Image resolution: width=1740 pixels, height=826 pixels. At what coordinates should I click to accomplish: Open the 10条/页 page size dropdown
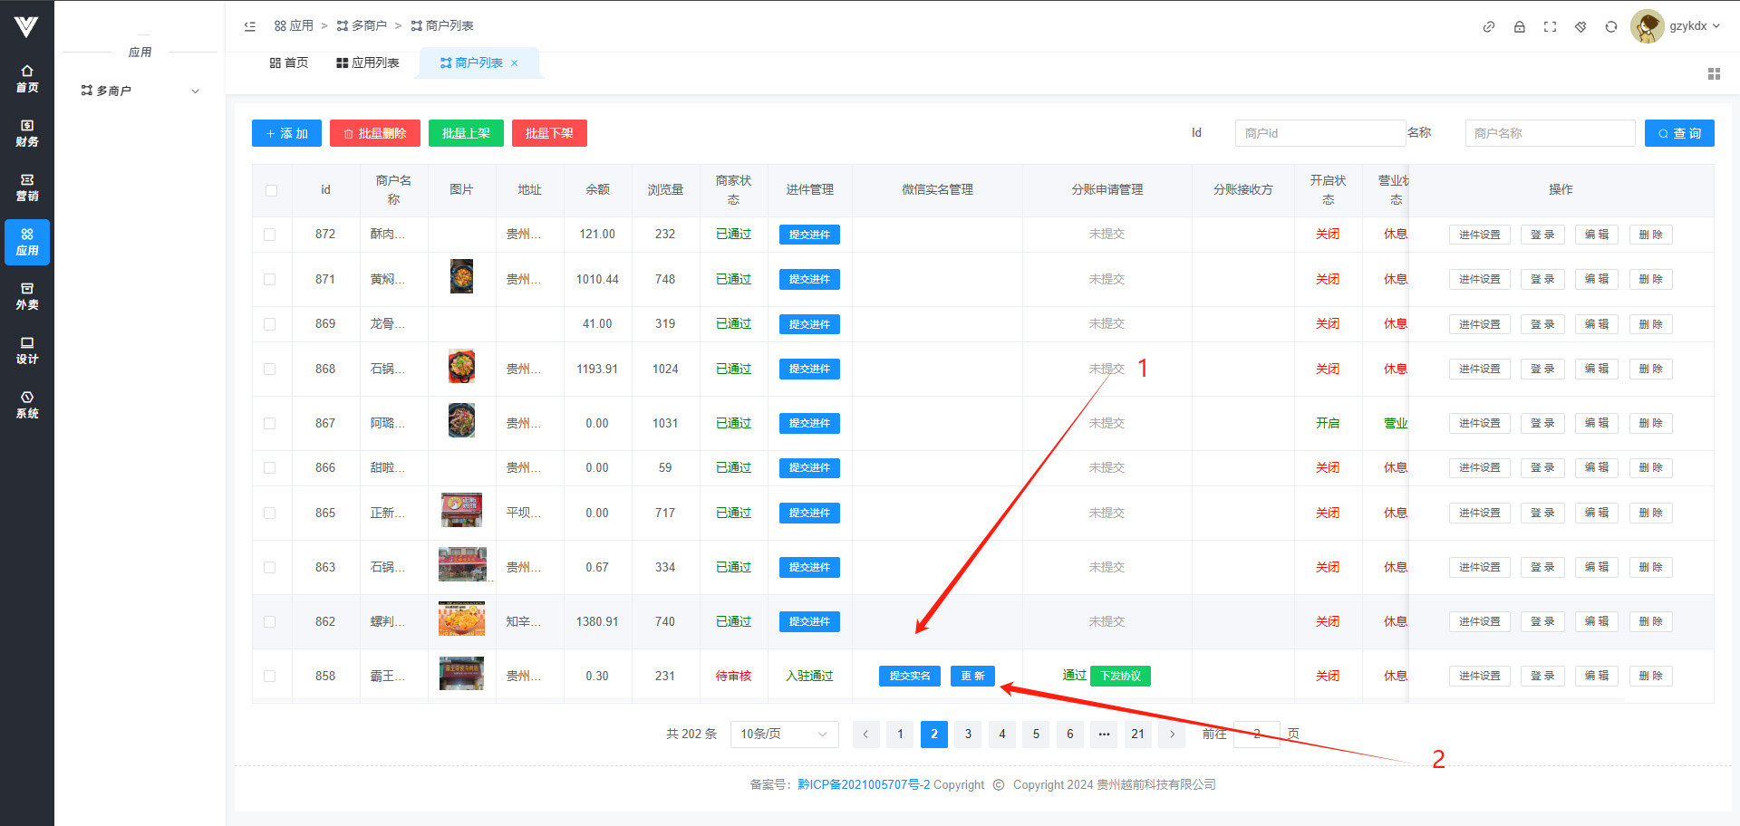[x=783, y=735]
